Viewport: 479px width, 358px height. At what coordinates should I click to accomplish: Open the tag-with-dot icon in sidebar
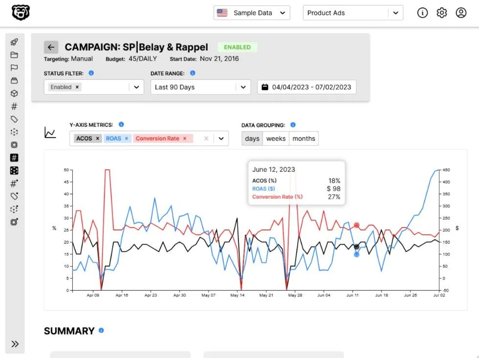pyautogui.click(x=14, y=196)
